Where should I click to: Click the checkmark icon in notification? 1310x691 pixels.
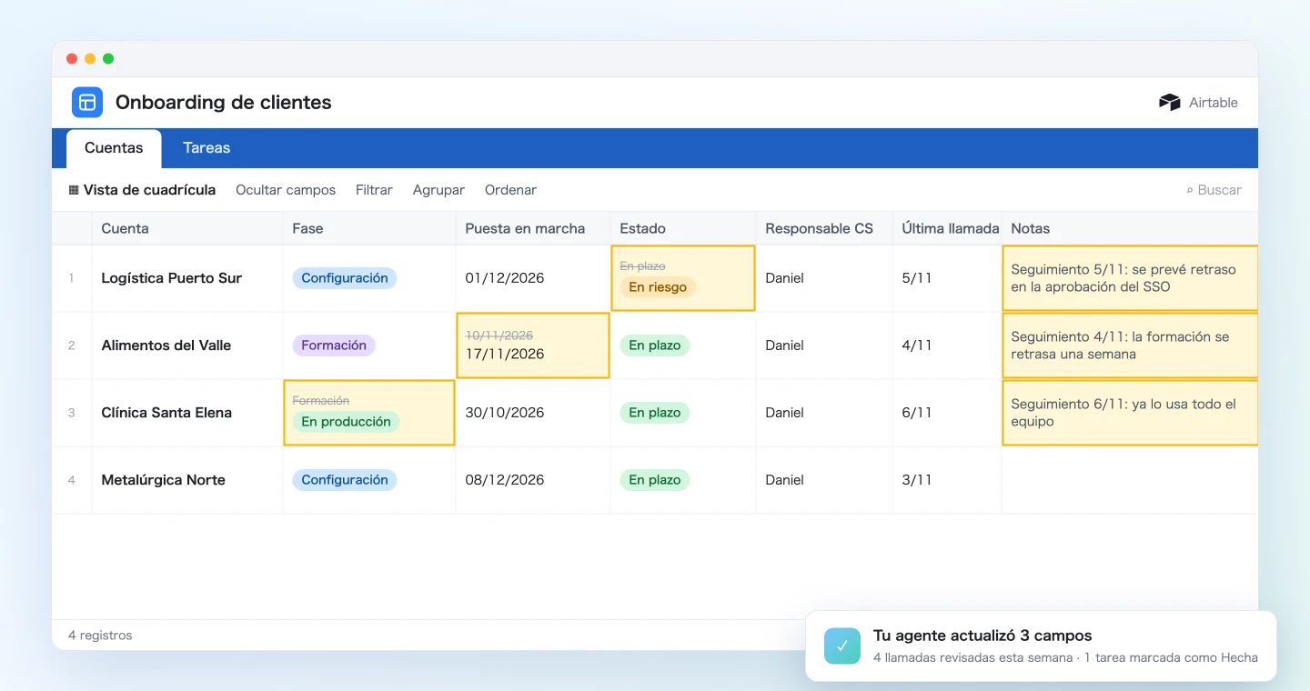click(x=842, y=646)
